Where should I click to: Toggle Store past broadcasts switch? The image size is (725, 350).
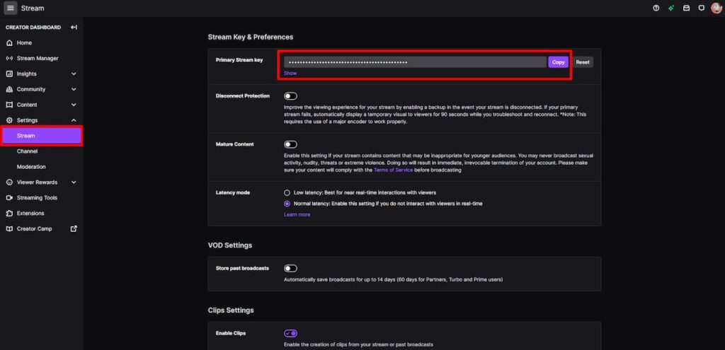tap(290, 268)
